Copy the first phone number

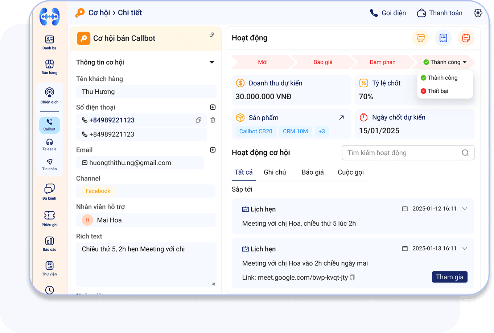[198, 120]
